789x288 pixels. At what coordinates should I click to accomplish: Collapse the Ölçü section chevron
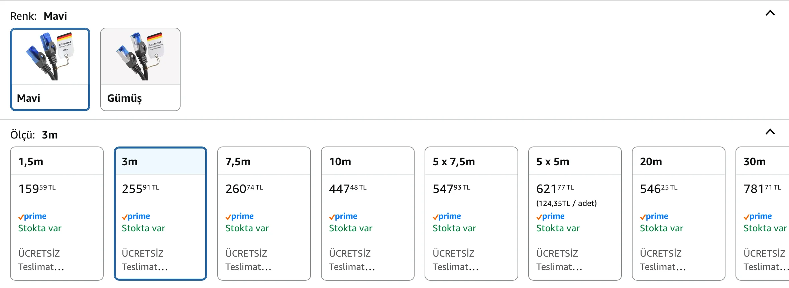pyautogui.click(x=770, y=132)
